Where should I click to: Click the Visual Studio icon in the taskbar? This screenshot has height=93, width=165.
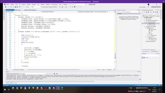(58, 88)
